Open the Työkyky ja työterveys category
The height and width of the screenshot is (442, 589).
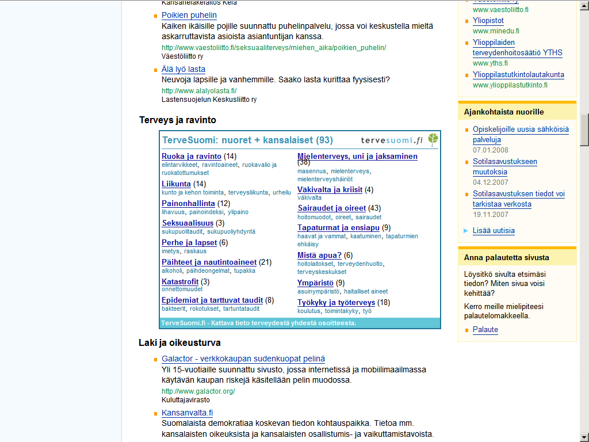pyautogui.click(x=336, y=303)
